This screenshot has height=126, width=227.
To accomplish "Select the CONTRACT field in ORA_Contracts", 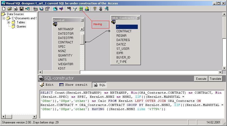I will (124, 31).
